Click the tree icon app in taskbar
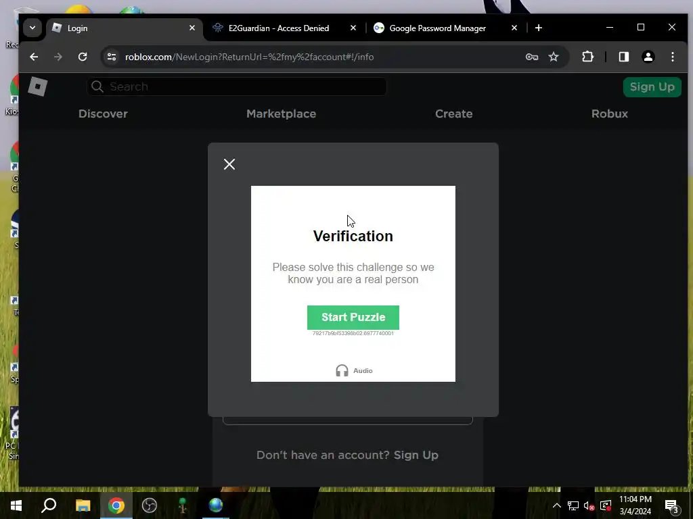Screen dimensions: 693x519 (x=183, y=505)
